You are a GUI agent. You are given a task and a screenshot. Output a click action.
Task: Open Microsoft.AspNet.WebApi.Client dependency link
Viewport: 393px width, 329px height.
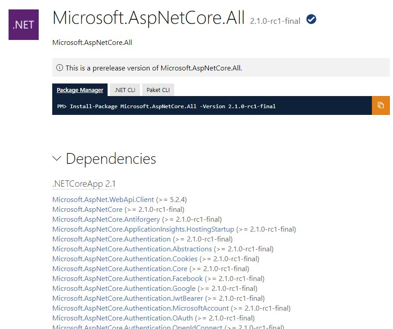coord(103,200)
